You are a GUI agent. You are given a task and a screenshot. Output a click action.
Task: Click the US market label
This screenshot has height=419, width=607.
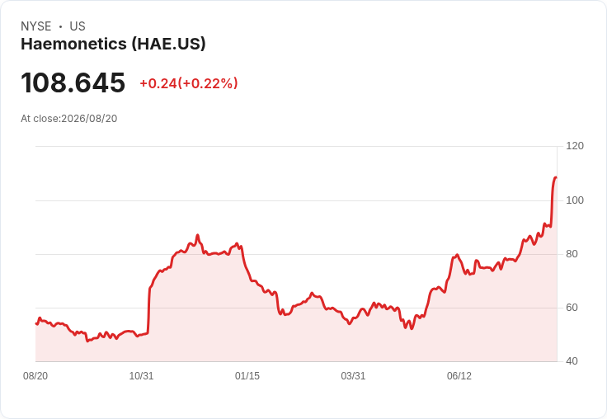[78, 26]
